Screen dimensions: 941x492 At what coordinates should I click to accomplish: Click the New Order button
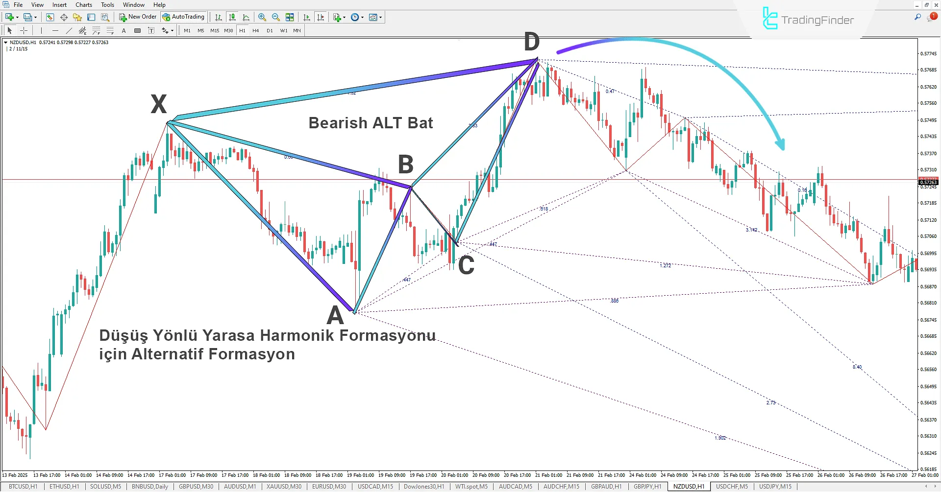[x=138, y=17]
